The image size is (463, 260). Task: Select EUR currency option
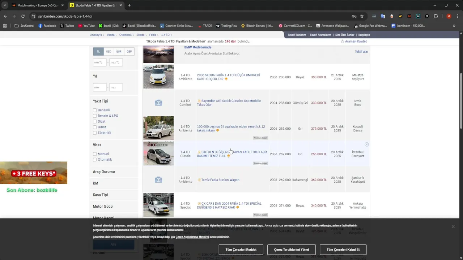pyautogui.click(x=119, y=52)
